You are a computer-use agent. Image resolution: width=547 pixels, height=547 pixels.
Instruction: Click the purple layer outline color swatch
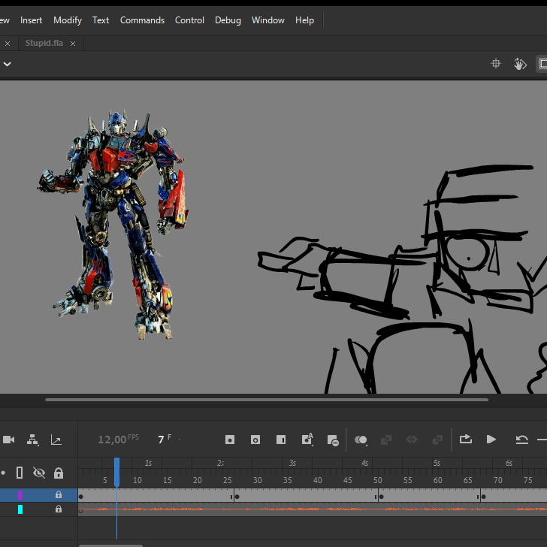[20, 494]
